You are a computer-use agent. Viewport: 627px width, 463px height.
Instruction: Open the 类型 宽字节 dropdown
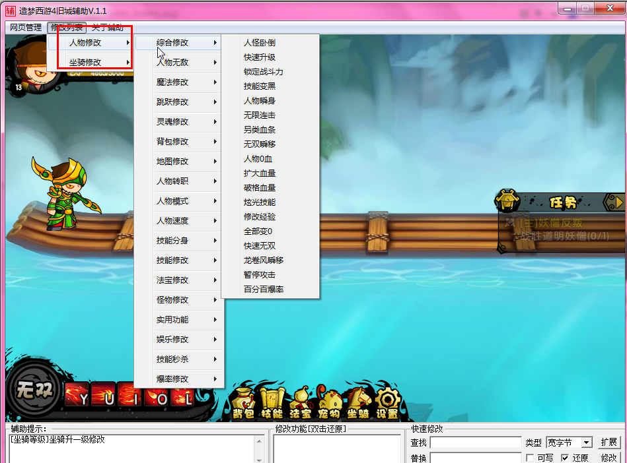pyautogui.click(x=587, y=443)
